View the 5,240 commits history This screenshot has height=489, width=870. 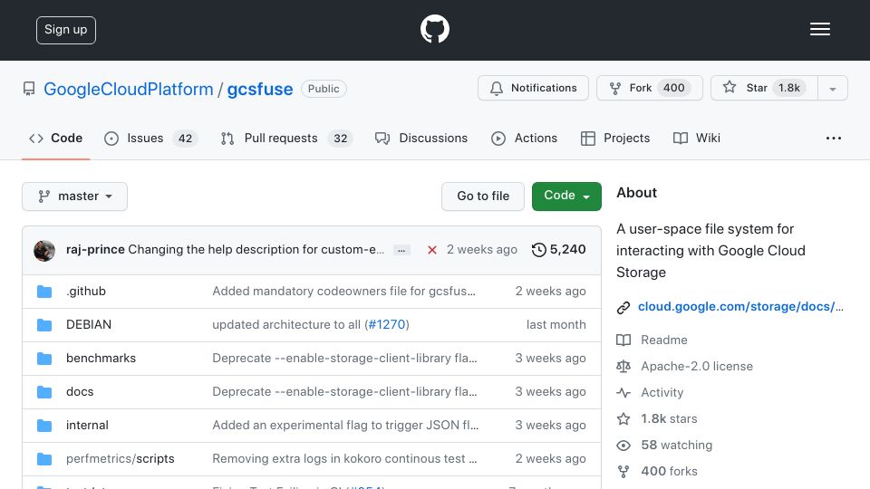(x=559, y=250)
